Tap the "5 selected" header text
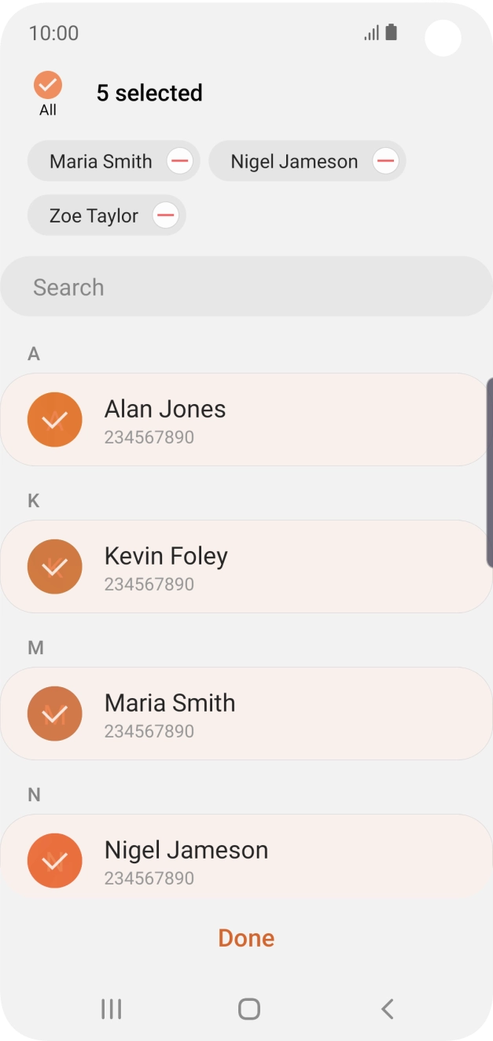Screen dimensions: 493x1041 click(149, 93)
